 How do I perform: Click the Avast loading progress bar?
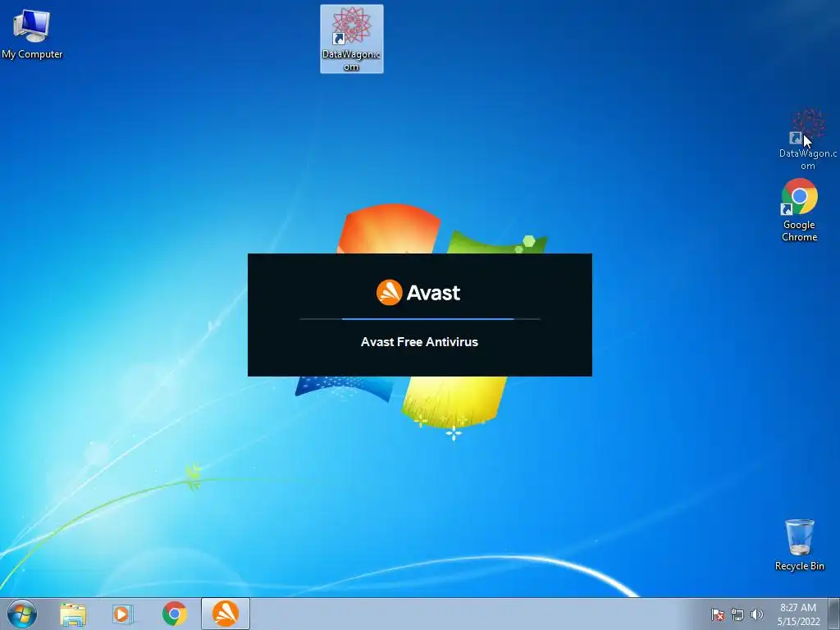coord(420,319)
